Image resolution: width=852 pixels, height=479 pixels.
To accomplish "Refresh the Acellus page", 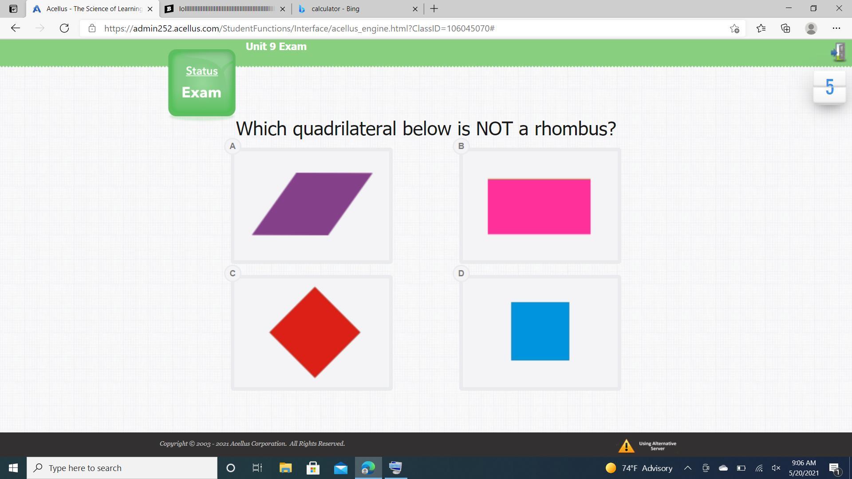I will (x=64, y=28).
